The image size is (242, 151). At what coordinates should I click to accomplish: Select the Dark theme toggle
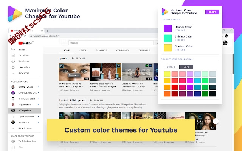(x=186, y=67)
